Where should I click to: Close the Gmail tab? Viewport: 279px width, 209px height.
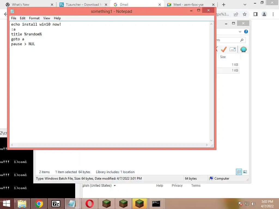(160, 5)
